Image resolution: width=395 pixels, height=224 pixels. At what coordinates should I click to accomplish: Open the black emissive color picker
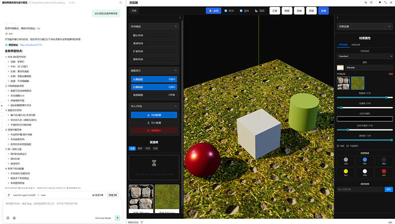365,119
